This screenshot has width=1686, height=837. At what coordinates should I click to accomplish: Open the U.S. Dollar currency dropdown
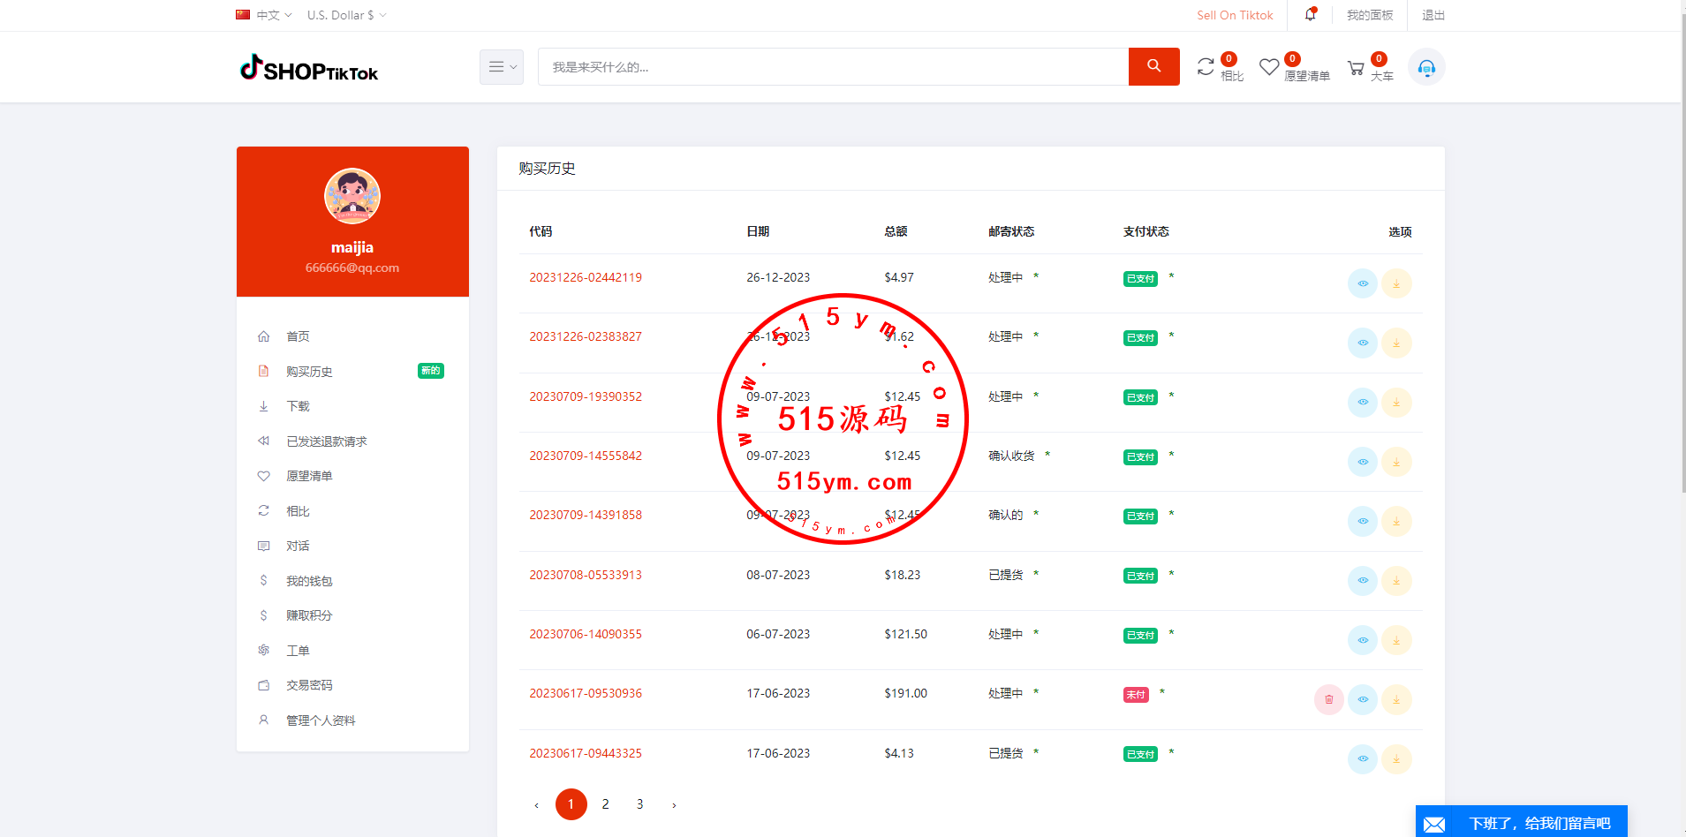(346, 15)
